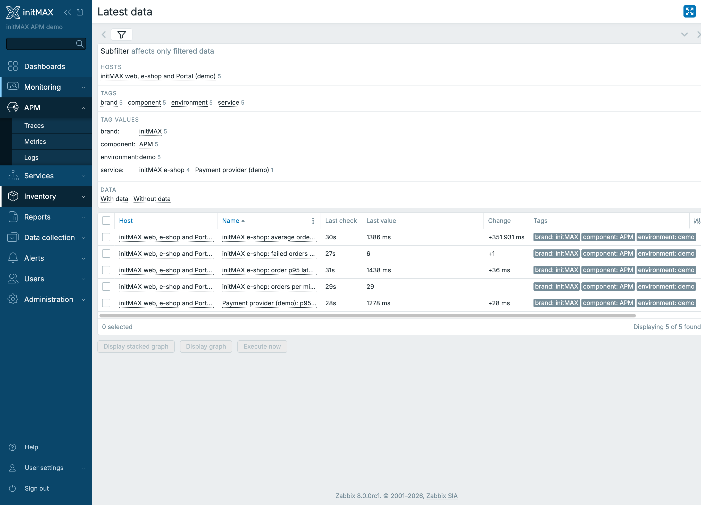Expand the Users menu chevron
The height and width of the screenshot is (505, 701).
84,279
